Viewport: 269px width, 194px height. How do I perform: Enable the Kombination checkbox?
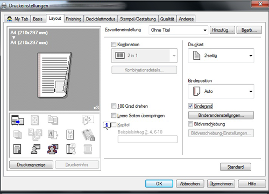pyautogui.click(x=114, y=44)
